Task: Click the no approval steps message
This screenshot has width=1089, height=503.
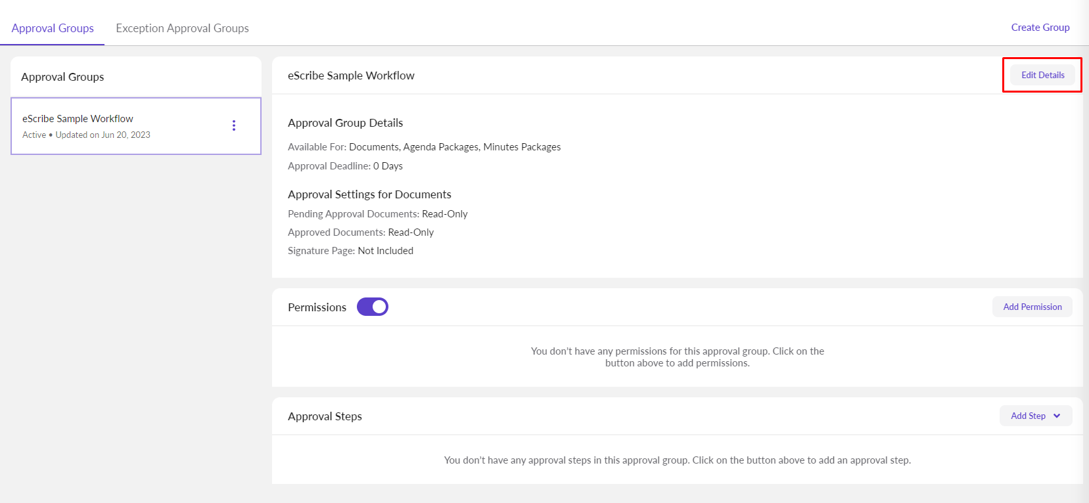Action: click(677, 460)
